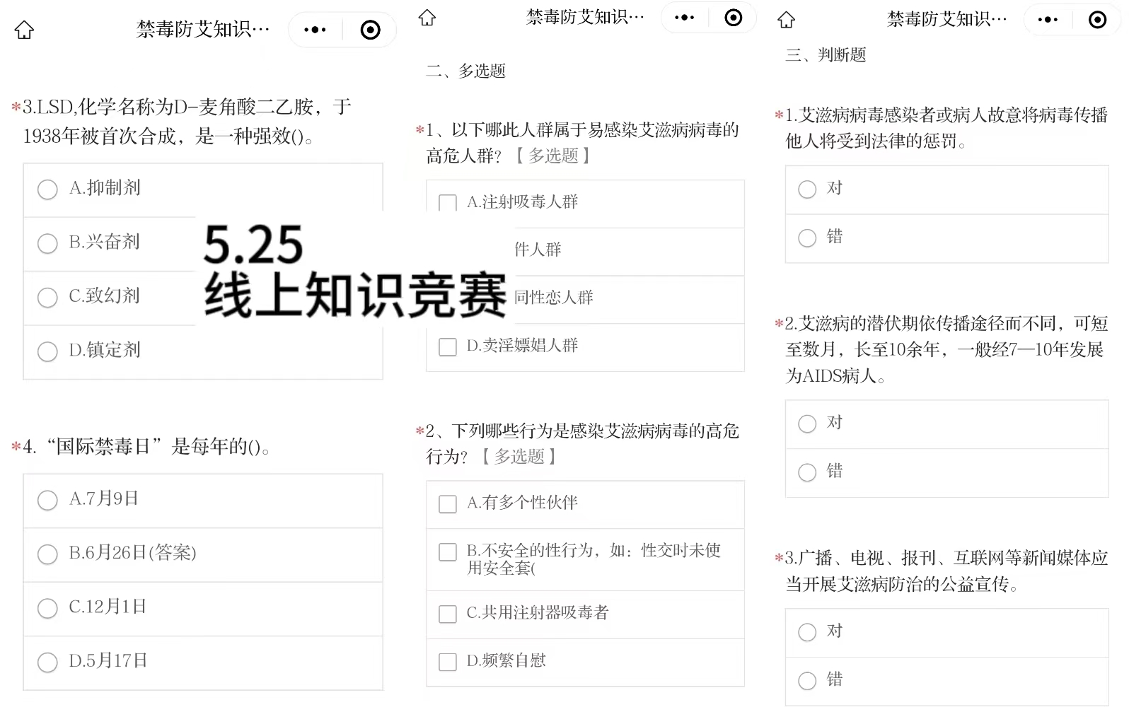The image size is (1129, 724).
Task: Close the mini program on the 判断题 screen
Action: click(x=1097, y=20)
